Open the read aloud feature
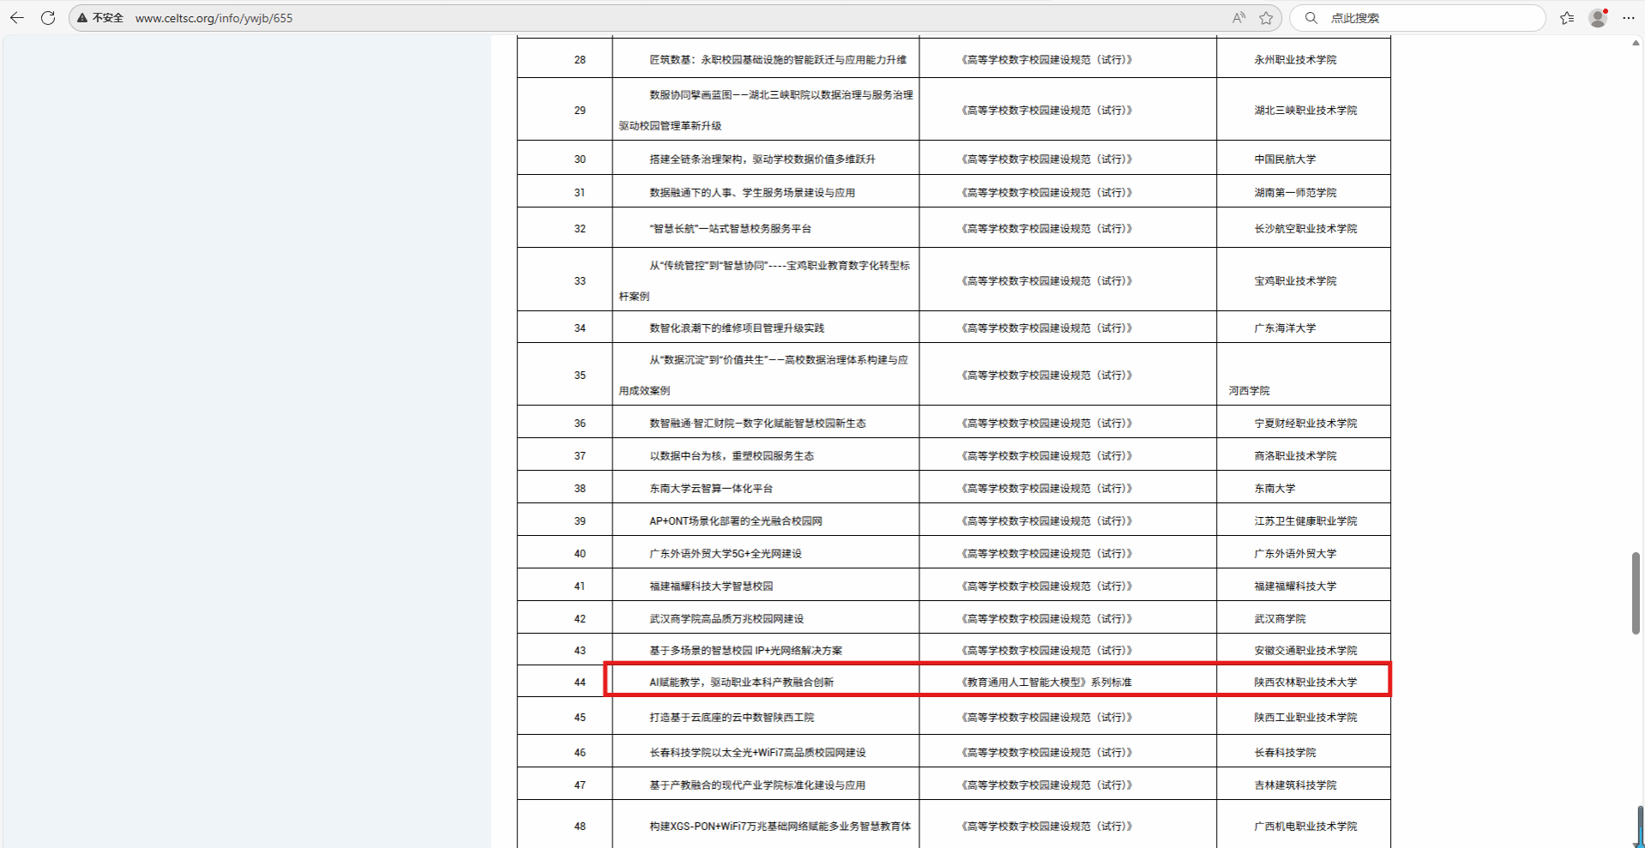1645x848 pixels. click(x=1238, y=18)
